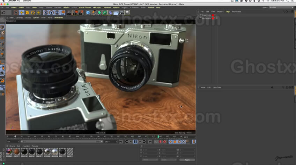Click the Apply button
Screen dimensions: 296x165
pos(187,160)
